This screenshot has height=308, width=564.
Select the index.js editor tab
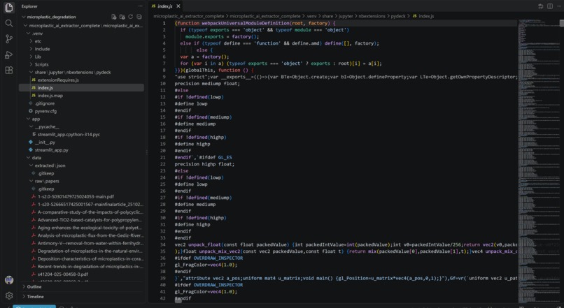166,6
